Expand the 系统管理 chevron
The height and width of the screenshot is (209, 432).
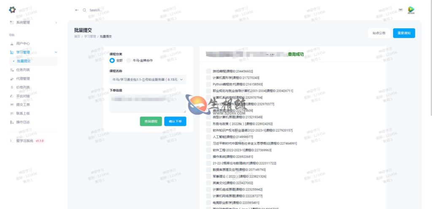56,22
